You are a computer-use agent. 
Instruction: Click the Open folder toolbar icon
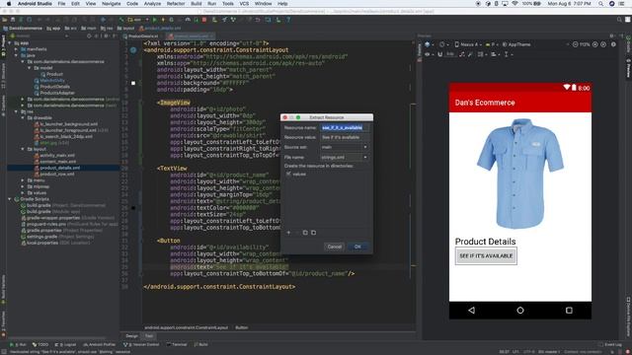point(5,20)
